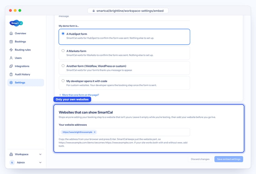
Task: Select Another form (Webflow, WordPress or custom) radio
Action: click(63, 66)
